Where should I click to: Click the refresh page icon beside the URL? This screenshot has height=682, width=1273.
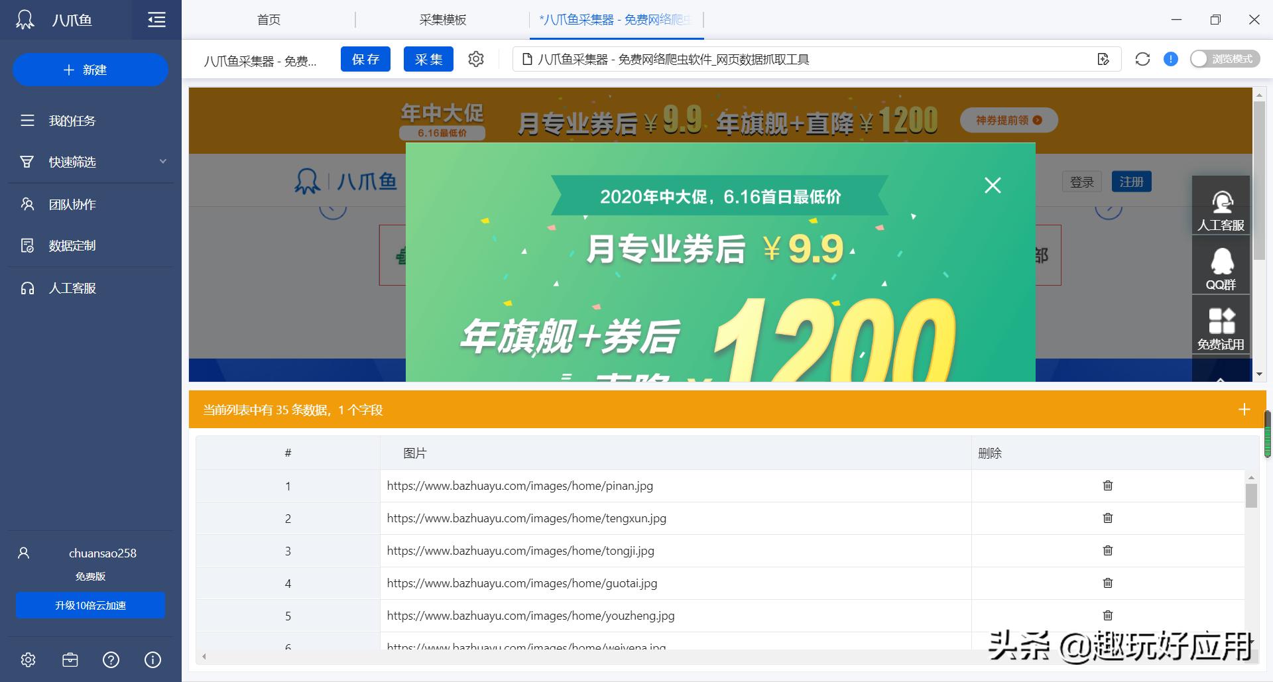click(x=1142, y=59)
